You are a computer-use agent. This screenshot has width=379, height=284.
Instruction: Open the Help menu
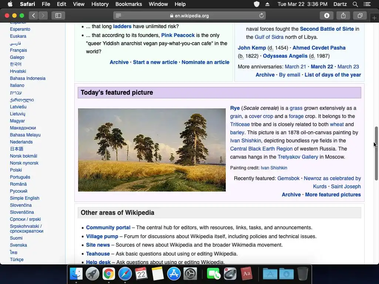coord(180,4)
